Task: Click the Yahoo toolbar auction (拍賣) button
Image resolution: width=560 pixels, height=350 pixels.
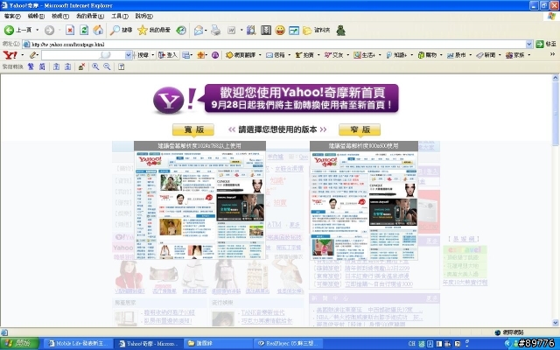Action: pyautogui.click(x=304, y=55)
